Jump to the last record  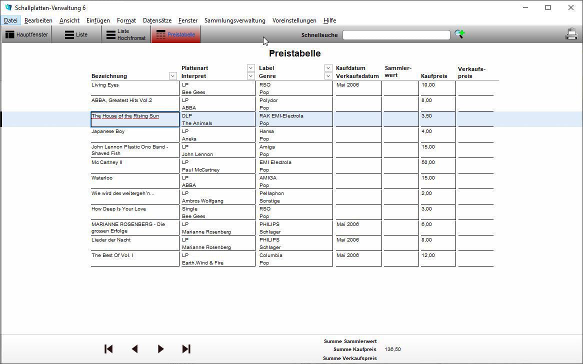pyautogui.click(x=186, y=349)
